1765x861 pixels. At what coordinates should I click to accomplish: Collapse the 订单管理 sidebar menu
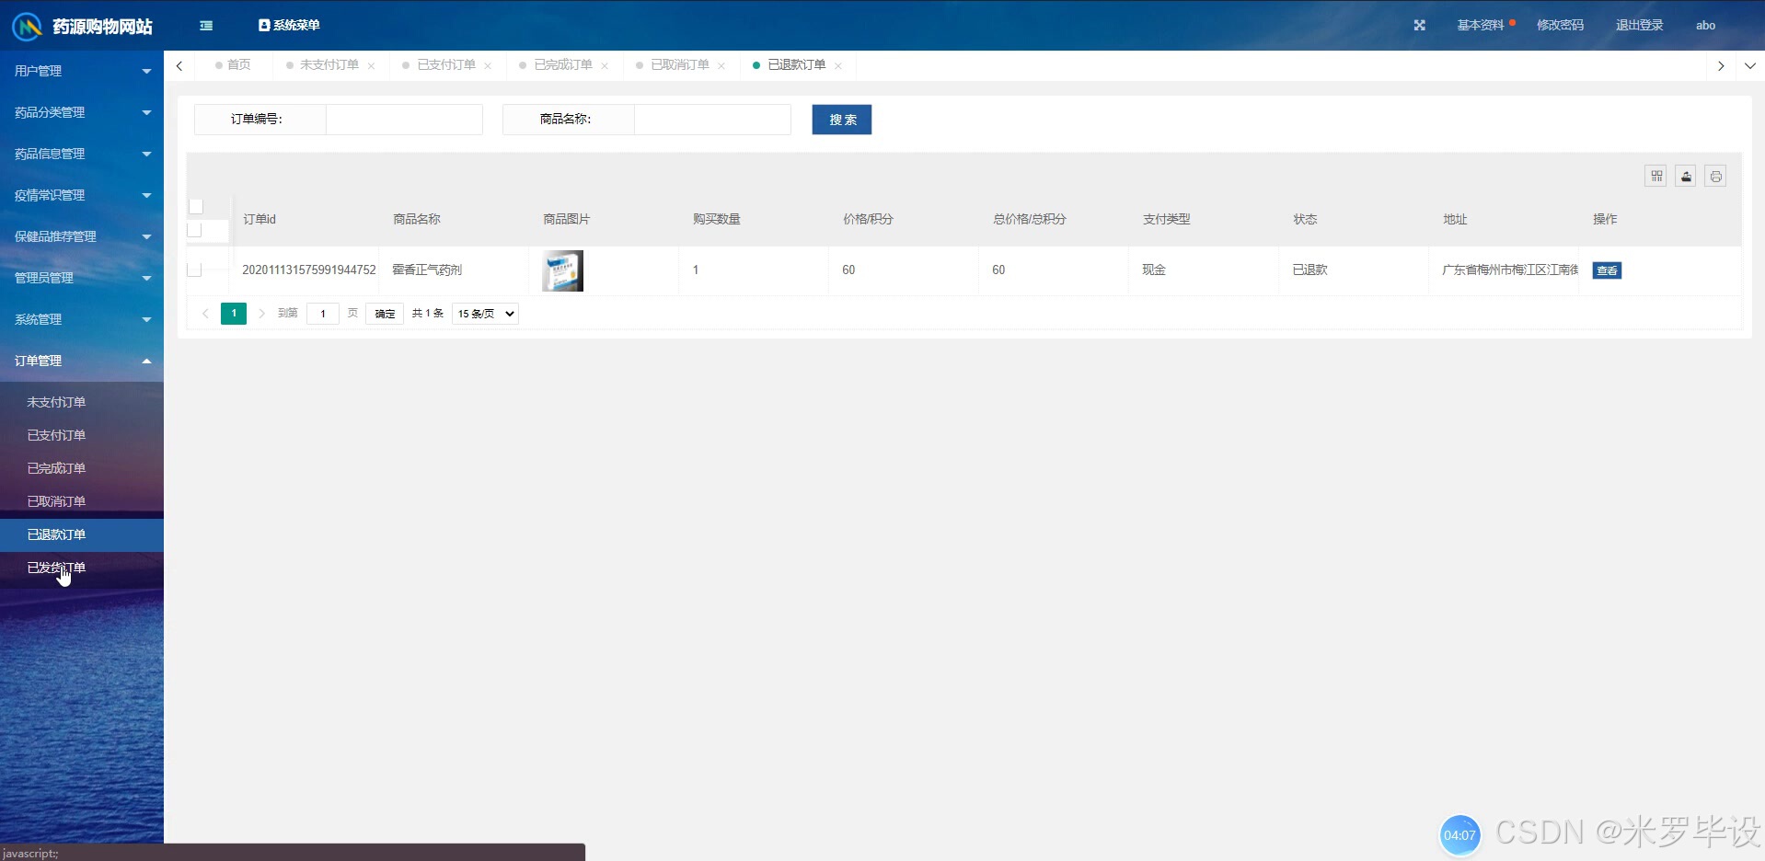[x=82, y=361]
